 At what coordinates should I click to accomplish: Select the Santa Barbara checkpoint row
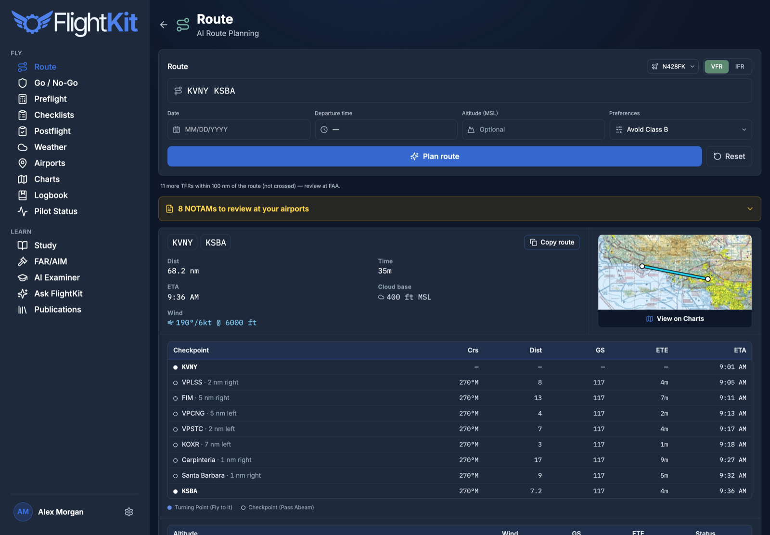[x=460, y=475]
